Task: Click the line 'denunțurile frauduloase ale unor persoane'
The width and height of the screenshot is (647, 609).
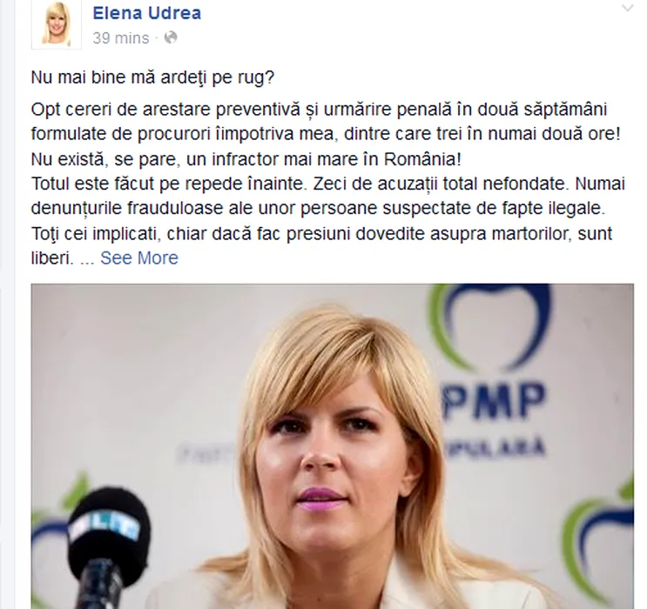Action: [318, 209]
